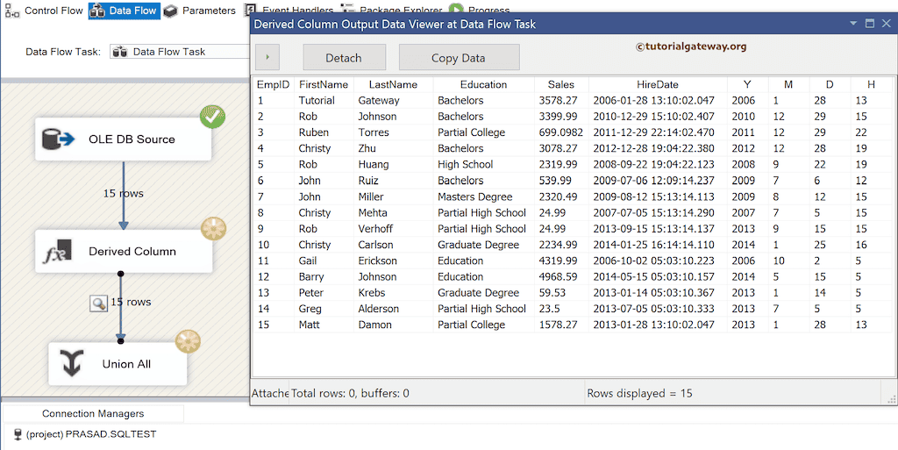This screenshot has width=898, height=450.
Task: Click hire date 2014-01-25 16:14:14.110
Action: coord(658,245)
